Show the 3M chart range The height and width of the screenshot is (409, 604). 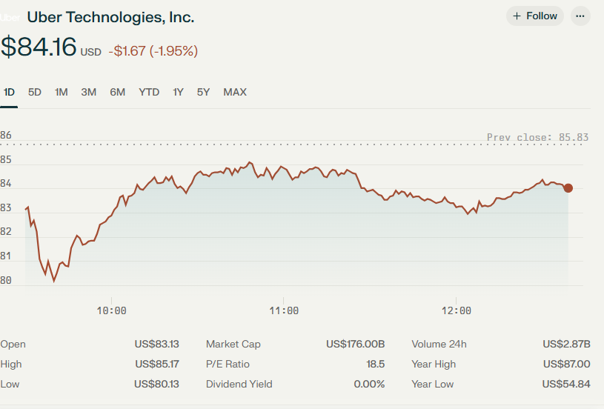[x=89, y=92]
